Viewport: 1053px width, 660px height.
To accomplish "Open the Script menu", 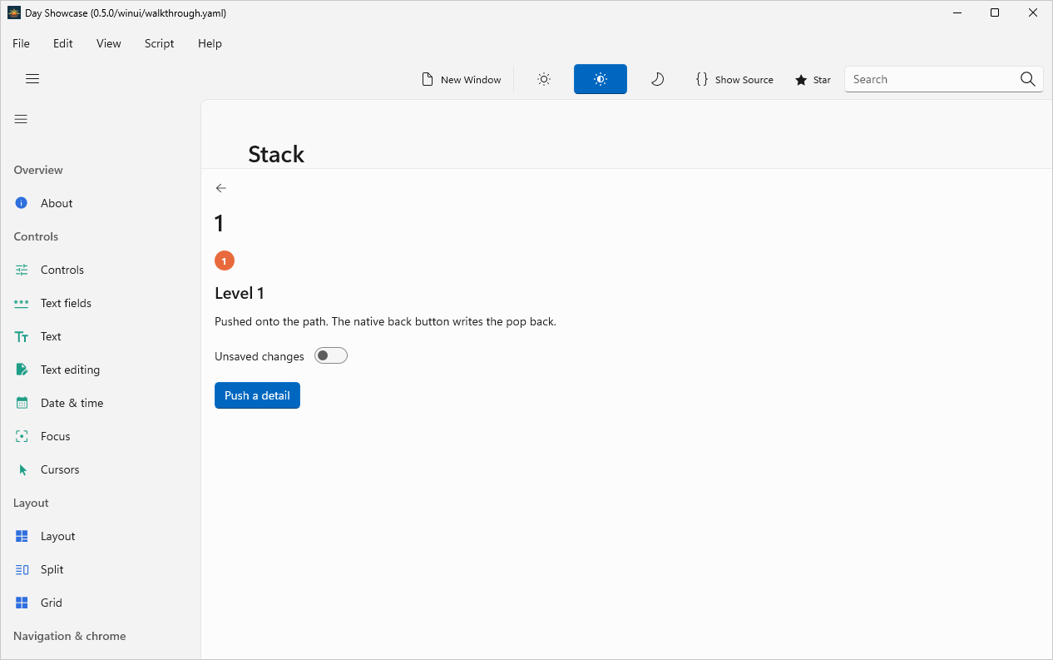I will click(159, 43).
